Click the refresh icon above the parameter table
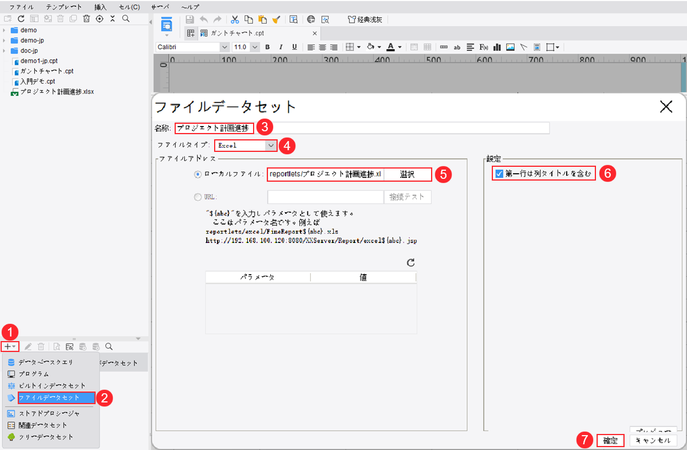This screenshot has width=687, height=450. [x=410, y=263]
